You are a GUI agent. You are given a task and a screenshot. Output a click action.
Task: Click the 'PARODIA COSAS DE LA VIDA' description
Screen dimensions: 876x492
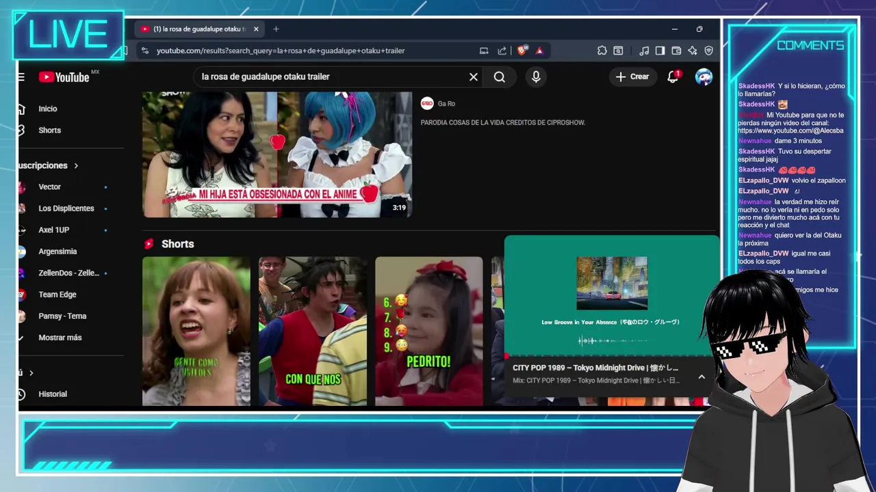point(503,122)
